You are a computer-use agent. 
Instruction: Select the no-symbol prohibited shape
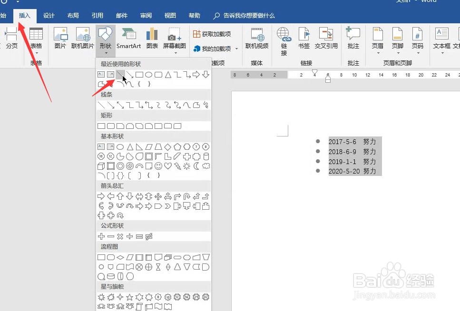click(x=130, y=166)
